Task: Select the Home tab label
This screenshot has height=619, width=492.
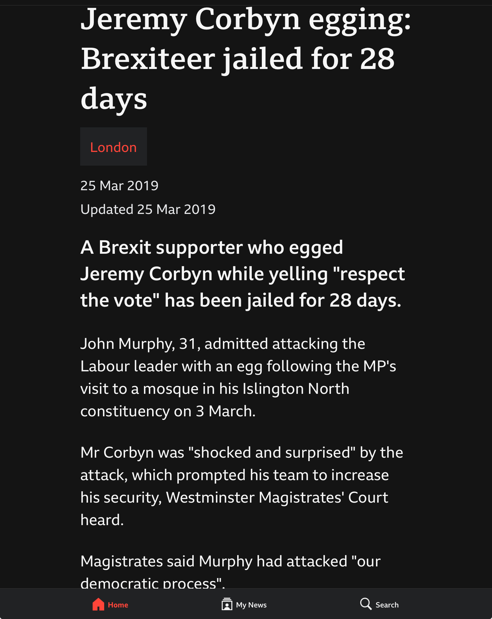Action: click(118, 605)
